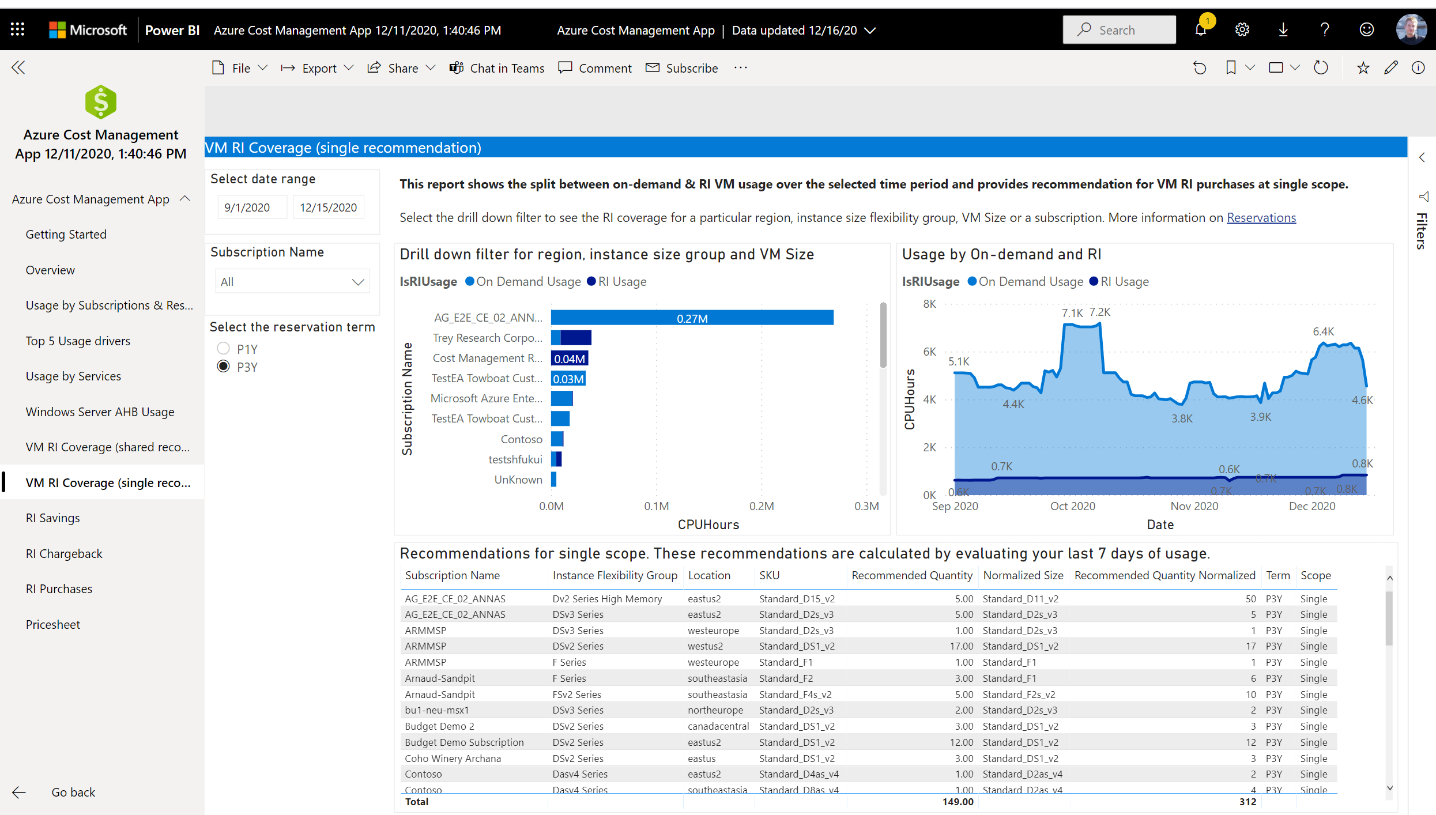This screenshot has height=815, width=1436.
Task: Open more options ellipsis in toolbar
Action: pyautogui.click(x=741, y=68)
